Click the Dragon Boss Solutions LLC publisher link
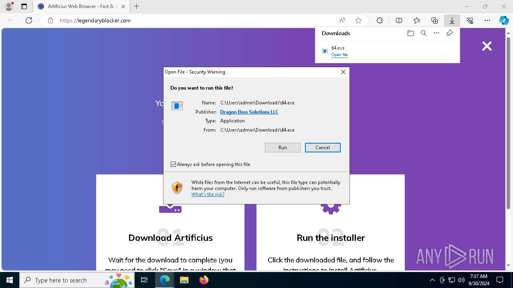The height and width of the screenshot is (288, 513). tap(249, 112)
